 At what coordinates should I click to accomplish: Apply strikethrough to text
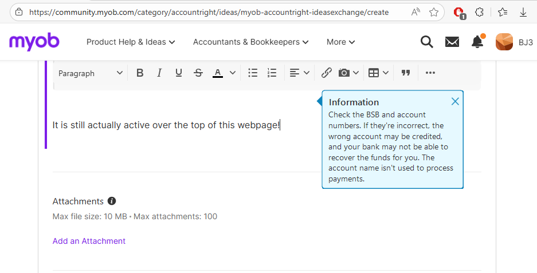198,73
